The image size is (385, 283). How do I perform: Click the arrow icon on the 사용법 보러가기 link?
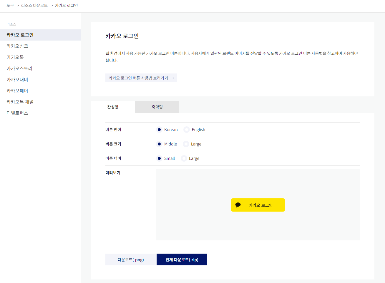click(172, 78)
